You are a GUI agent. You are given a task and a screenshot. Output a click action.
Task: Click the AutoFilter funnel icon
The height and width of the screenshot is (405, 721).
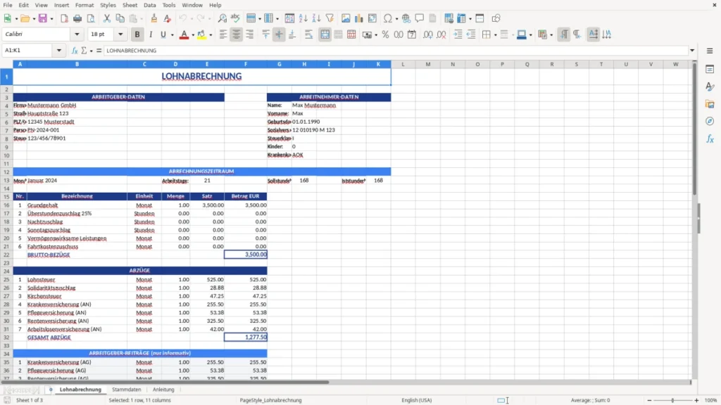(330, 18)
